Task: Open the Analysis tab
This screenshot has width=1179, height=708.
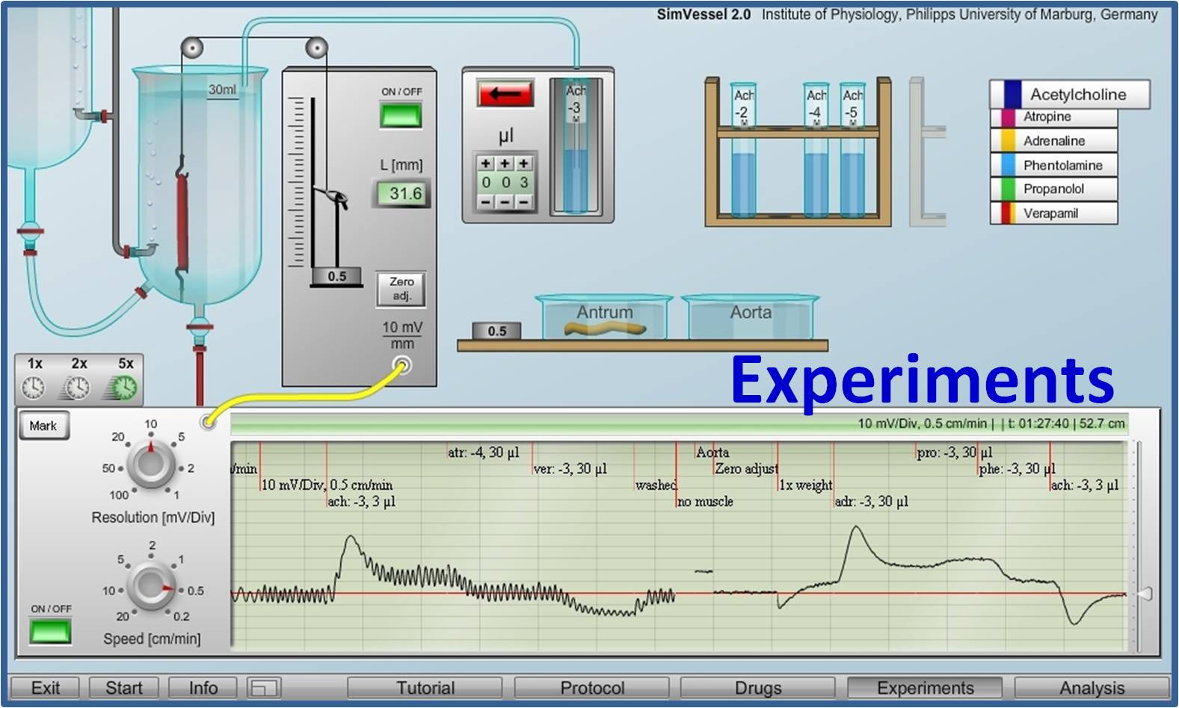Action: click(1091, 688)
